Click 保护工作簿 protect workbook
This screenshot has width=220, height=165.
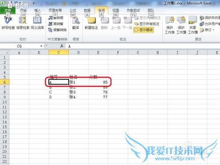pos(181,25)
